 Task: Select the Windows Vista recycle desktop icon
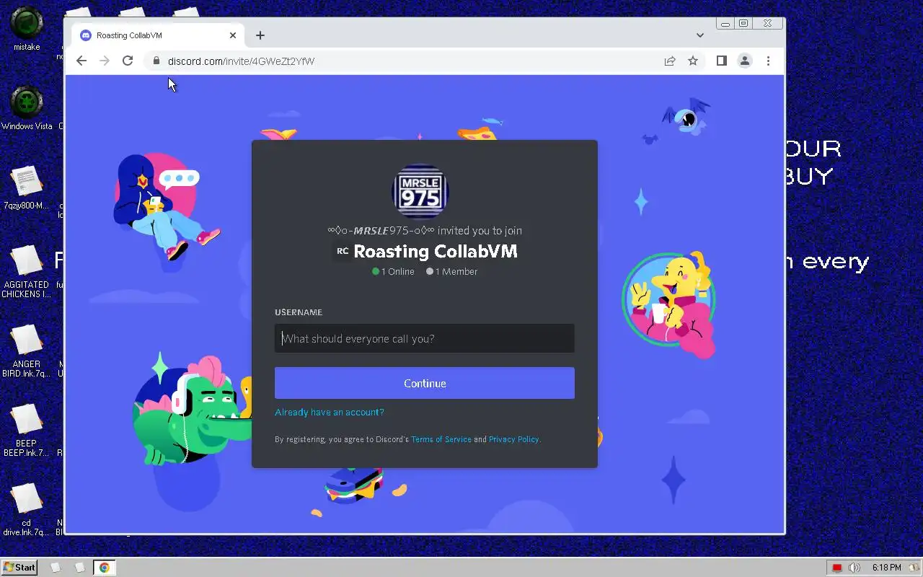[x=27, y=108]
